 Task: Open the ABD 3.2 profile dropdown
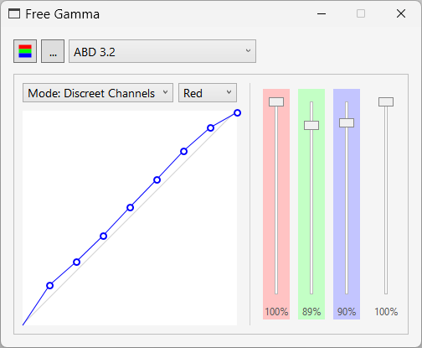[162, 51]
